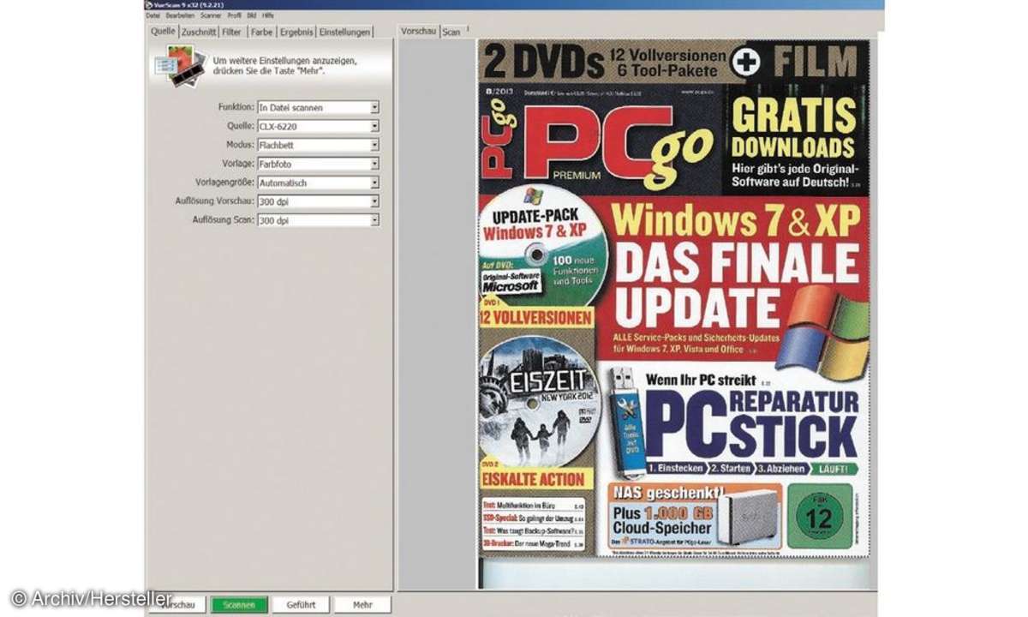
Task: Click the hint text about the Mehr key
Action: point(285,67)
